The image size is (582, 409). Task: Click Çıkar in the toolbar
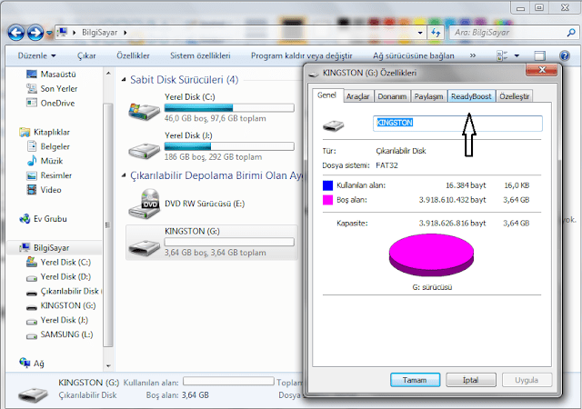click(x=86, y=55)
